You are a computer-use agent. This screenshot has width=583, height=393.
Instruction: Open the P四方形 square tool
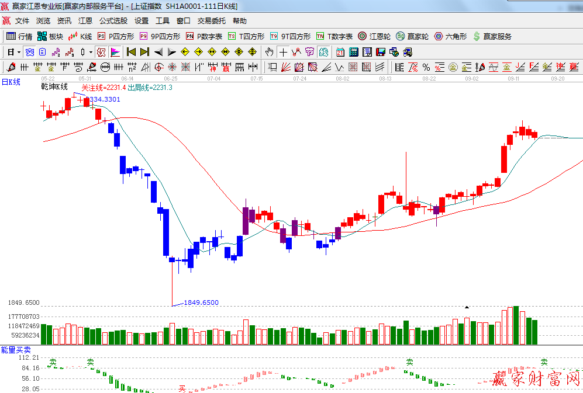115,36
